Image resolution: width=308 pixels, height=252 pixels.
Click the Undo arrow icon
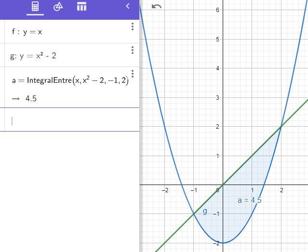coord(157,7)
